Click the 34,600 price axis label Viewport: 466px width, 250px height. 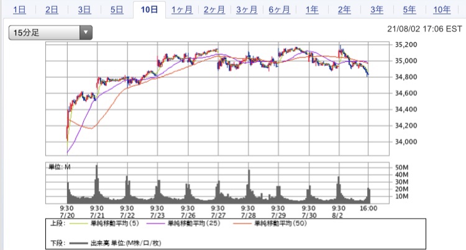pyautogui.click(x=406, y=93)
